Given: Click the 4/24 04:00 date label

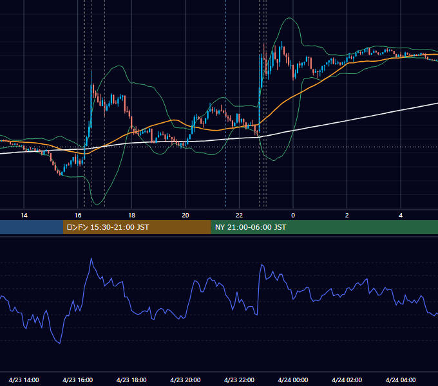Looking at the screenshot, I should click(401, 380).
